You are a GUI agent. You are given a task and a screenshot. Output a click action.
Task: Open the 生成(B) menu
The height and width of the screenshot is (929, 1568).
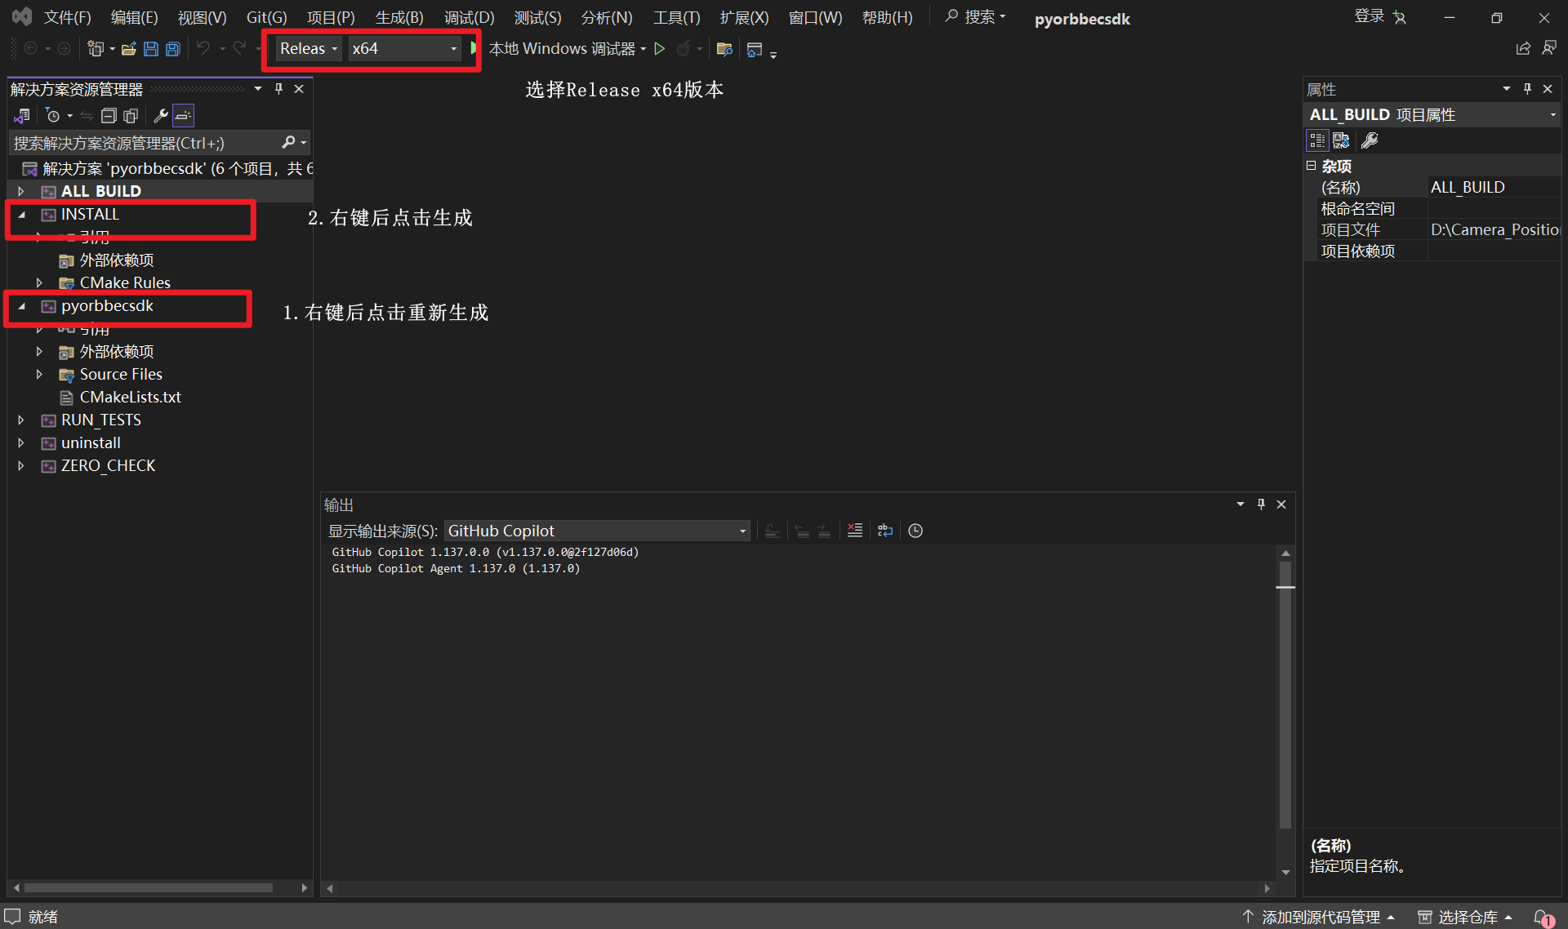coord(399,16)
